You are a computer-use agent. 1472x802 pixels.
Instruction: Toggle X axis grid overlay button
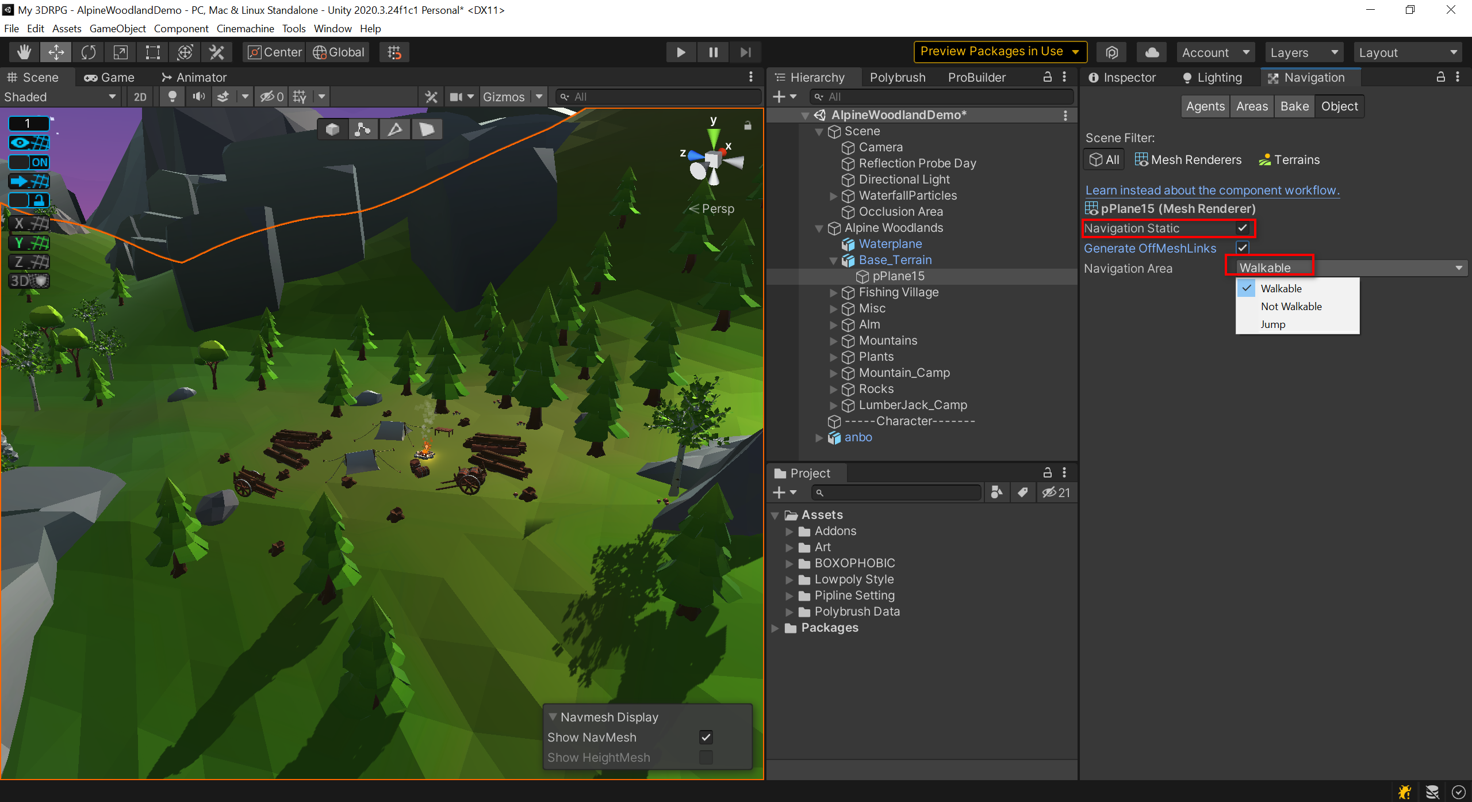[29, 223]
